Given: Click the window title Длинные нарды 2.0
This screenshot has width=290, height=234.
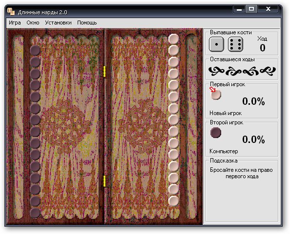Looking at the screenshot, I should pyautogui.click(x=42, y=12).
